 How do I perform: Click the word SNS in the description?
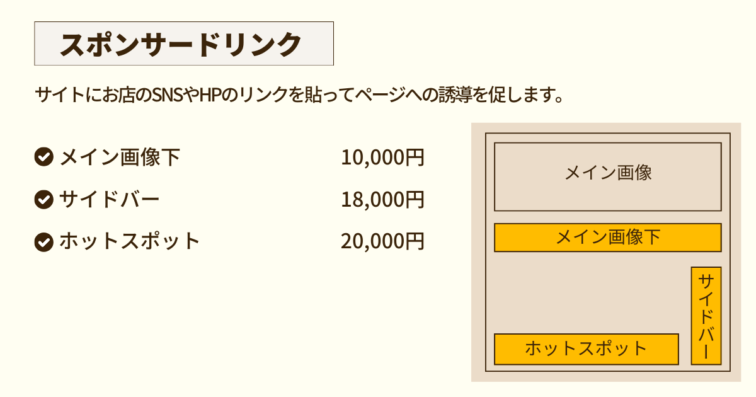tap(167, 96)
